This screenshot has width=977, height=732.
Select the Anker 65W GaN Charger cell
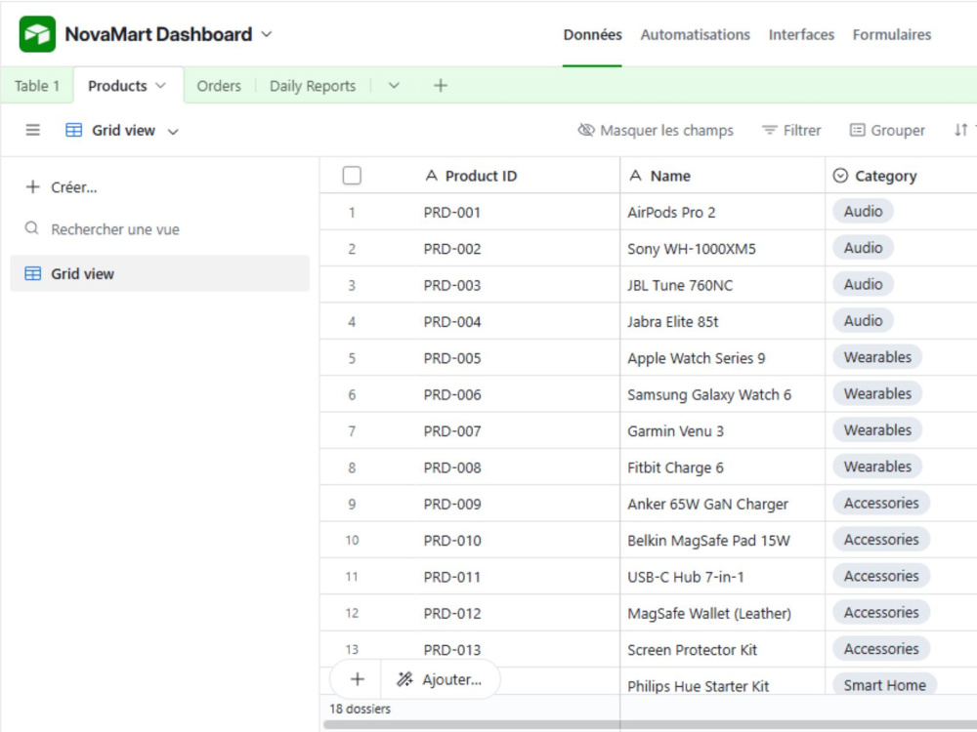(x=723, y=504)
